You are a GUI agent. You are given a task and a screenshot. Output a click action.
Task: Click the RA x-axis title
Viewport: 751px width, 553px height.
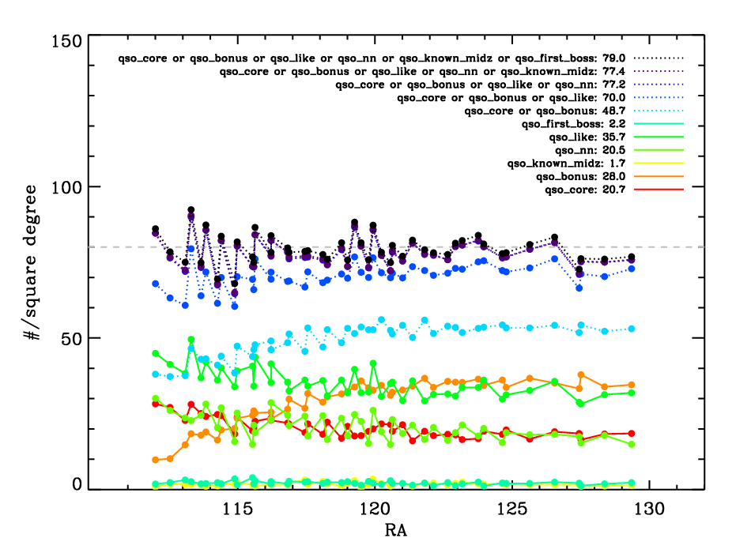coord(396,527)
